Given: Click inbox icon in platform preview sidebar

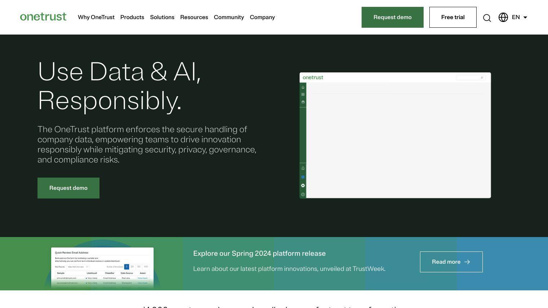Looking at the screenshot, I should tap(303, 102).
